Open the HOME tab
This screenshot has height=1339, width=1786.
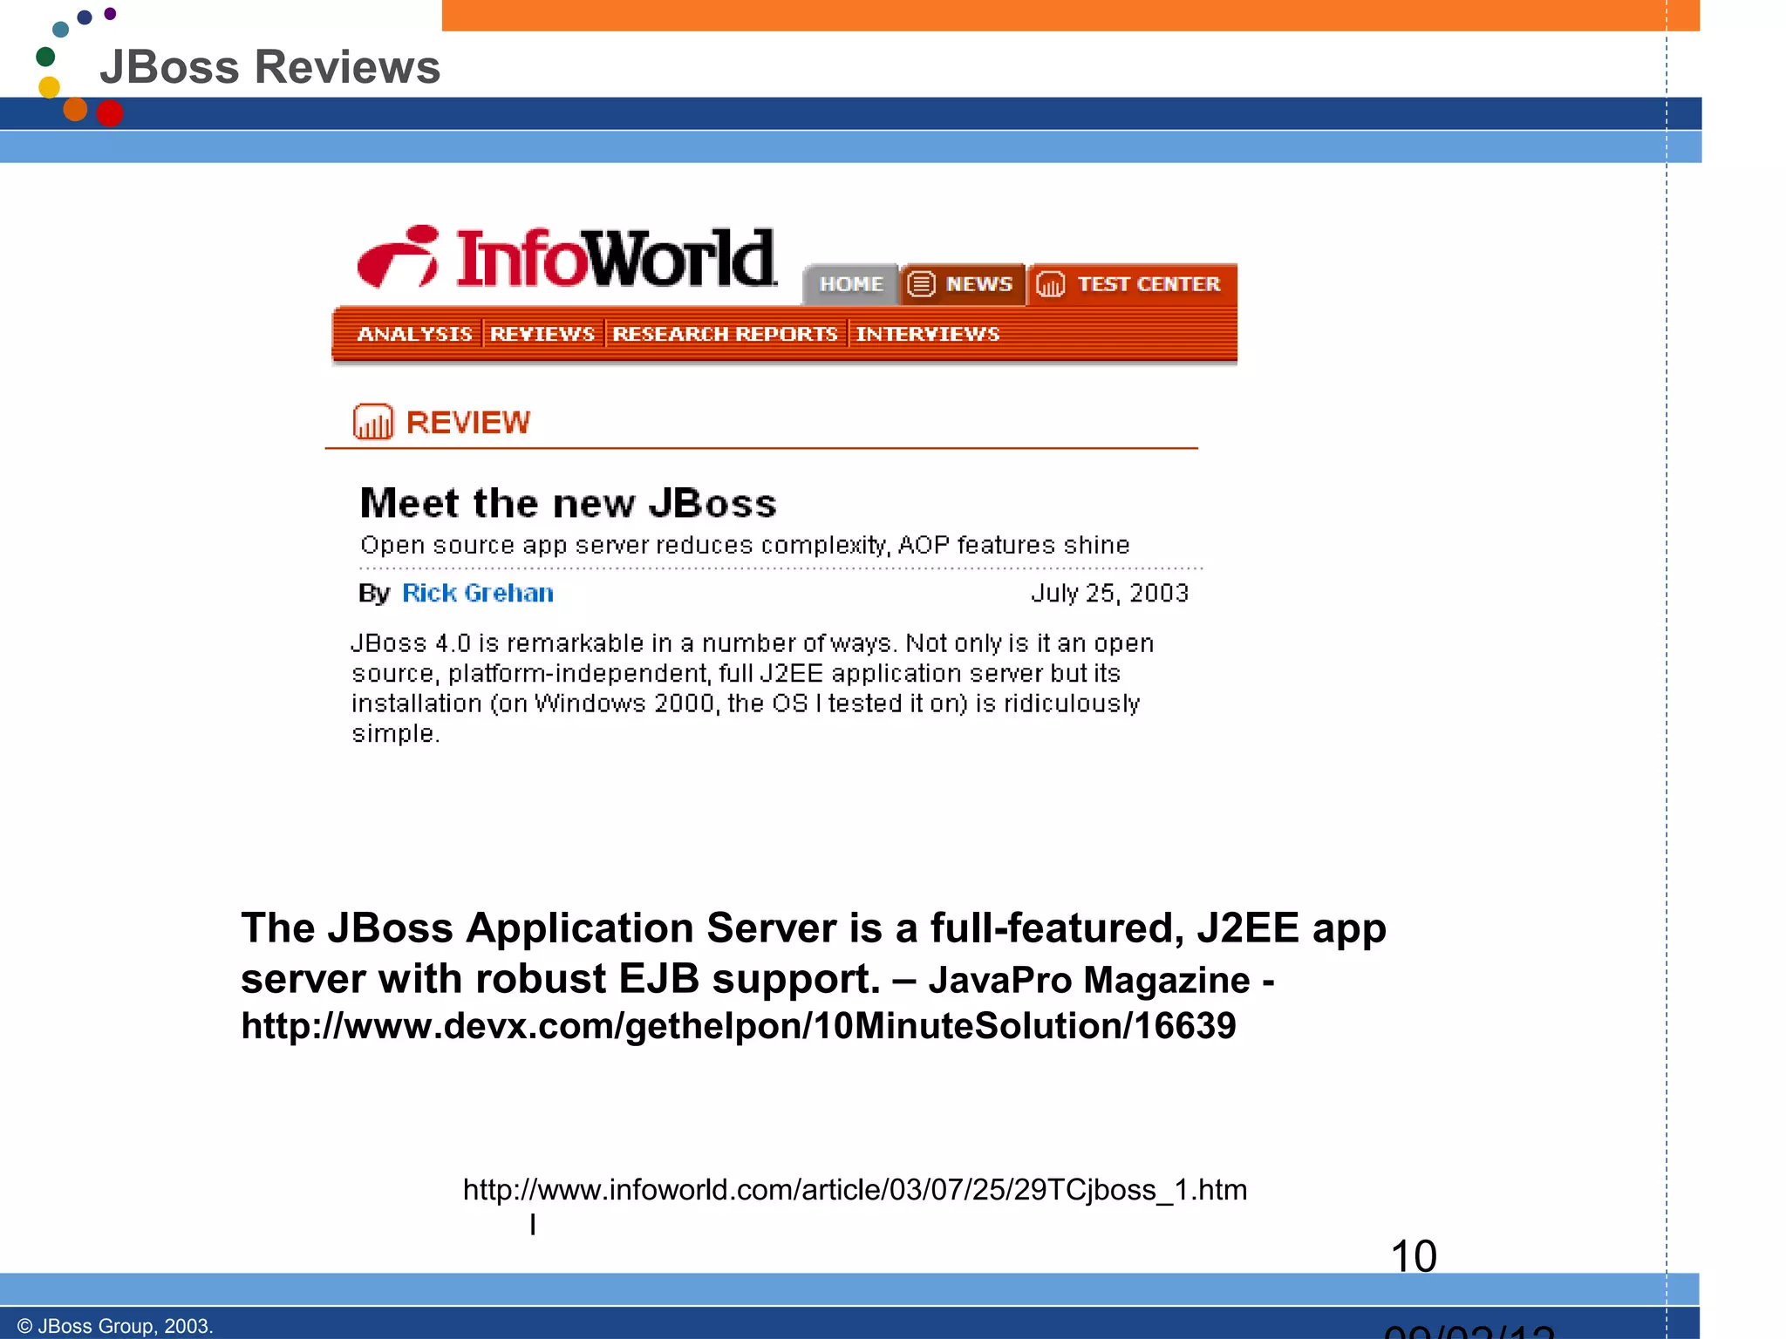(850, 284)
